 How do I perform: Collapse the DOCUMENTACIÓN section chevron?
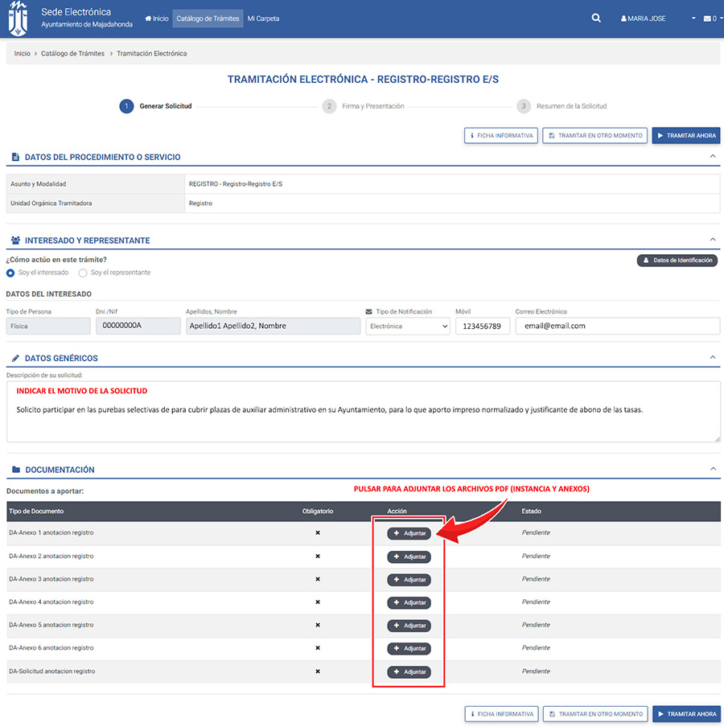tap(712, 470)
